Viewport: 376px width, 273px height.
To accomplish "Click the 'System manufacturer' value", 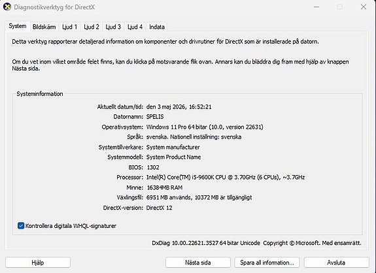I will tap(173, 147).
